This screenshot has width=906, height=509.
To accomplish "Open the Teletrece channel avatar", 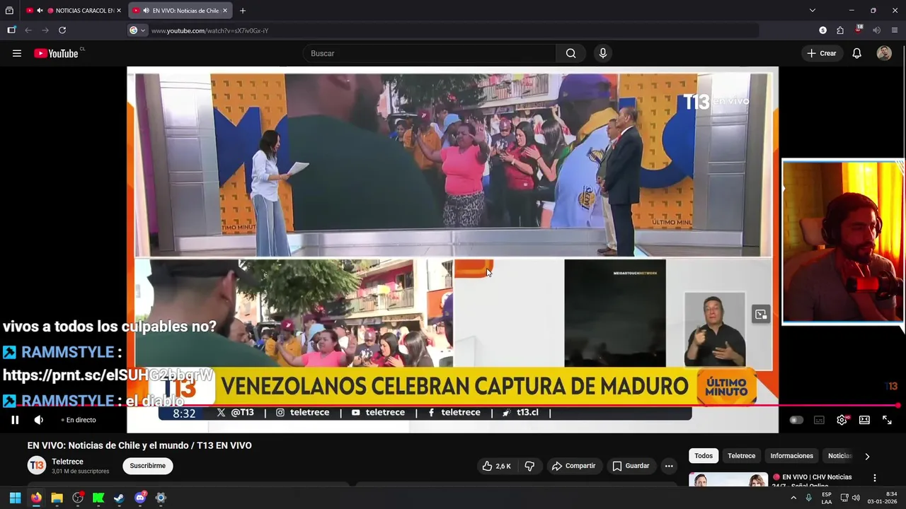I will pos(37,465).
